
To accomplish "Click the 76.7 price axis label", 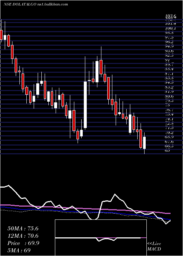I will tap(170, 110).
